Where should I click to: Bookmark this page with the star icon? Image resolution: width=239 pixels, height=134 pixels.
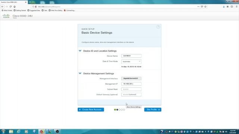pyautogui.click(x=205, y=7)
